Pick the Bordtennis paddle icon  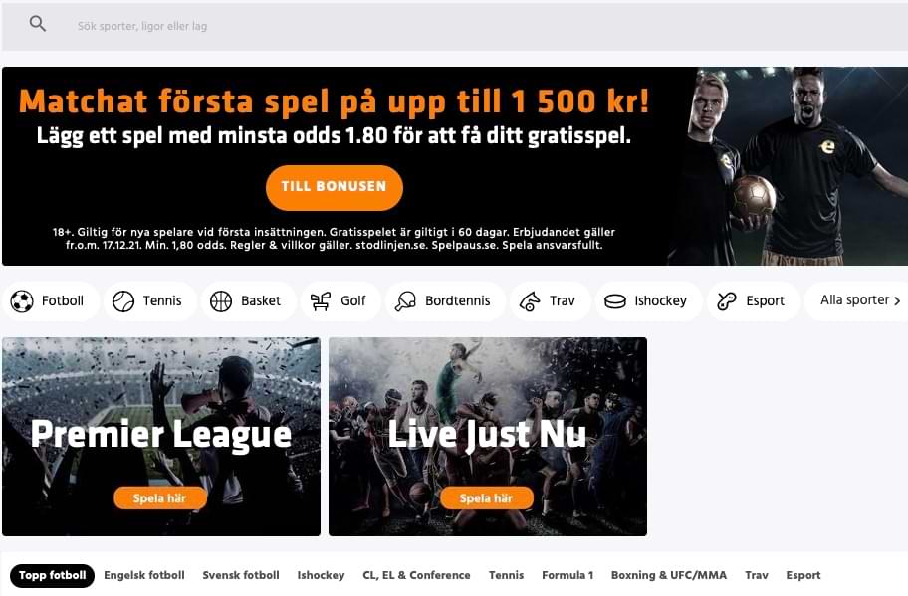click(405, 300)
